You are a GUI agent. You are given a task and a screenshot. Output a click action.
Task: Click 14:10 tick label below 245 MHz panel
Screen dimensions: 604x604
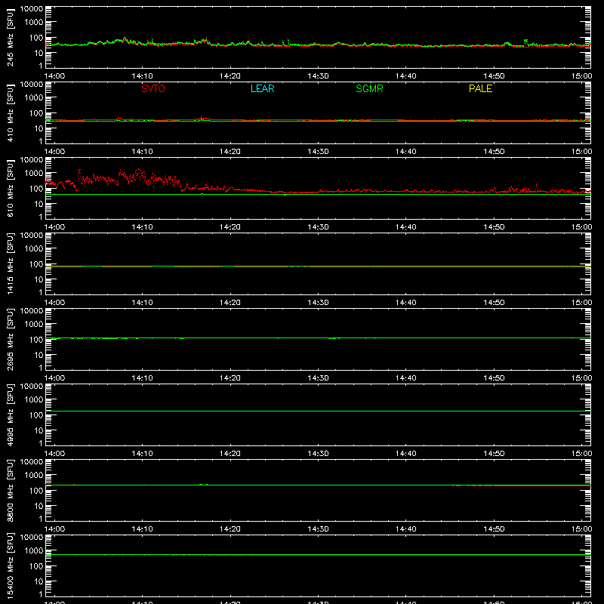142,76
